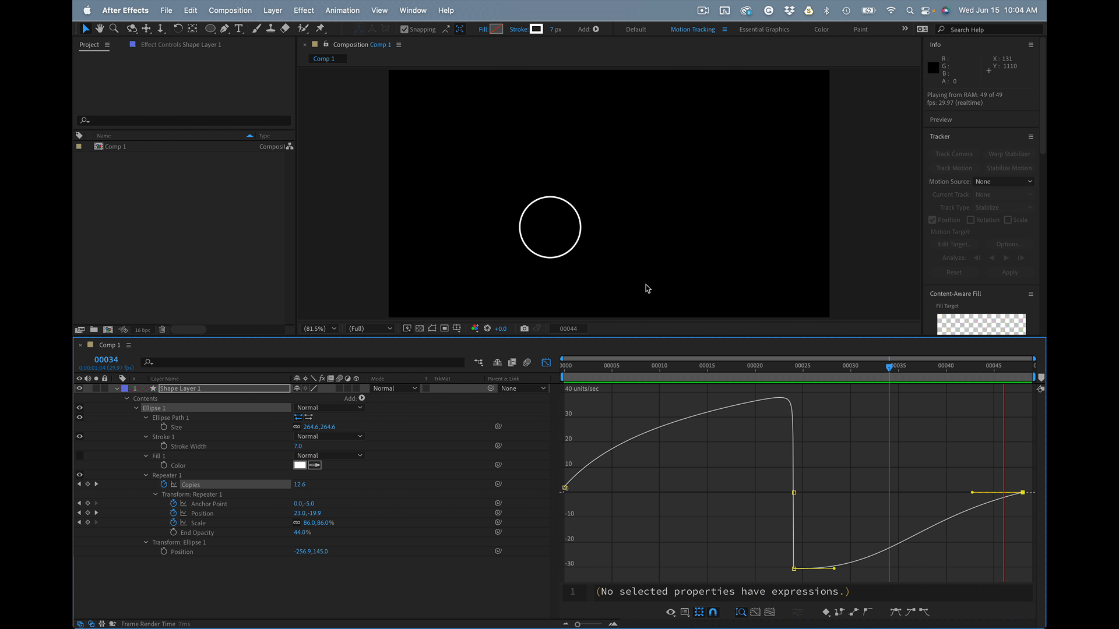
Task: Open the viewer resolution (Full) dropdown
Action: point(370,328)
